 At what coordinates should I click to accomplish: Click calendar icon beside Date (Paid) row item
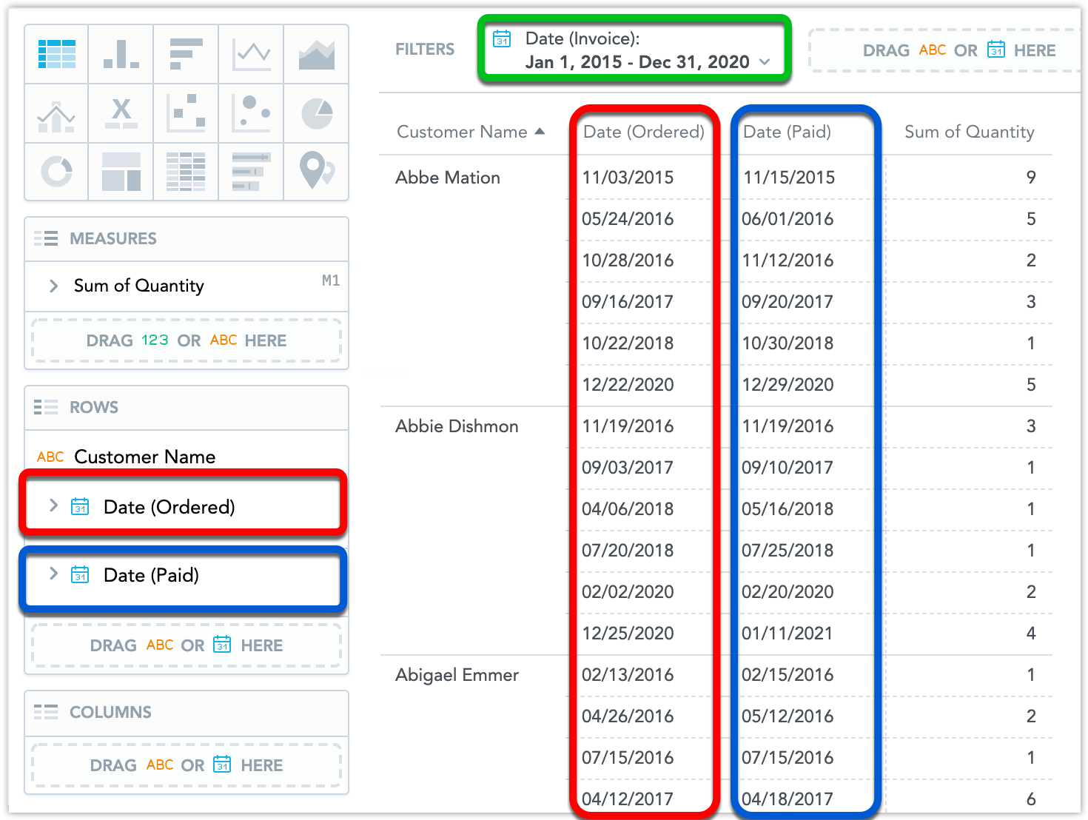click(x=80, y=574)
